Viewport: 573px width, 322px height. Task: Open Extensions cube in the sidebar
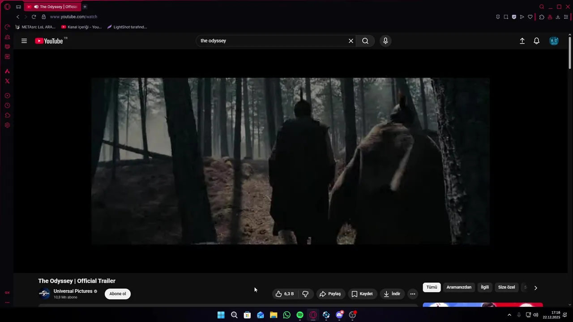coord(7,115)
